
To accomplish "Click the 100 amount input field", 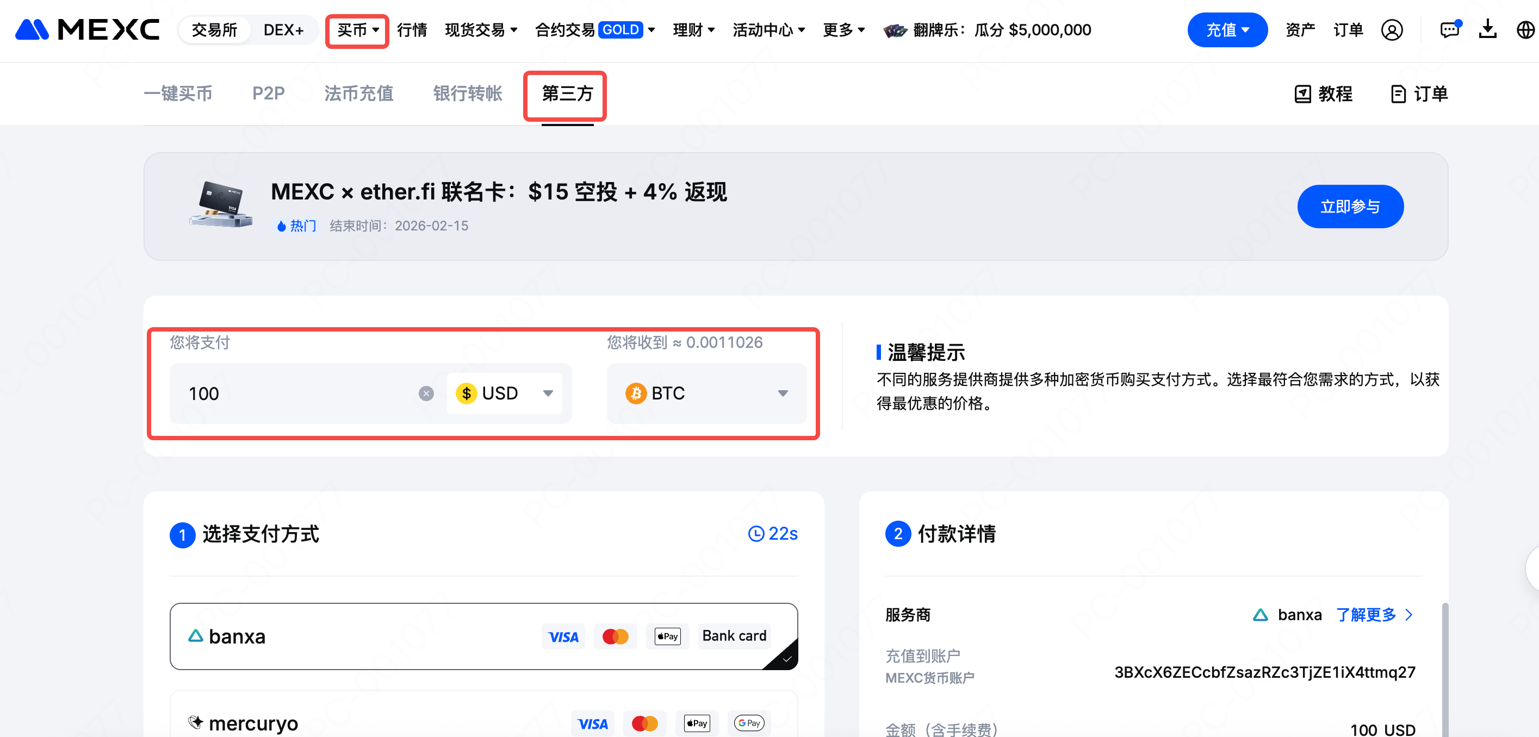I will coord(293,394).
